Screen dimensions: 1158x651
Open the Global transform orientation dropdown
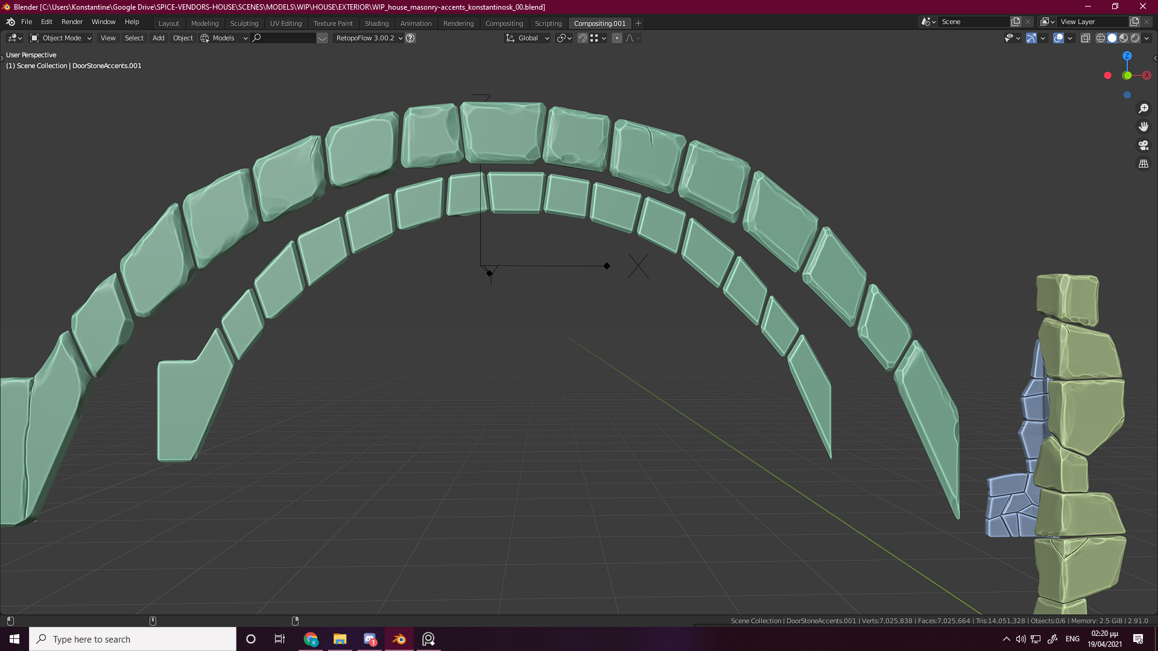tap(528, 38)
